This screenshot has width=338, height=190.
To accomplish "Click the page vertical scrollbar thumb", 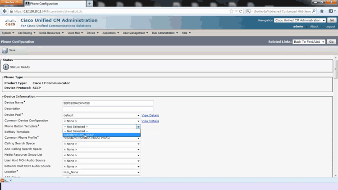I will pos(335,69).
